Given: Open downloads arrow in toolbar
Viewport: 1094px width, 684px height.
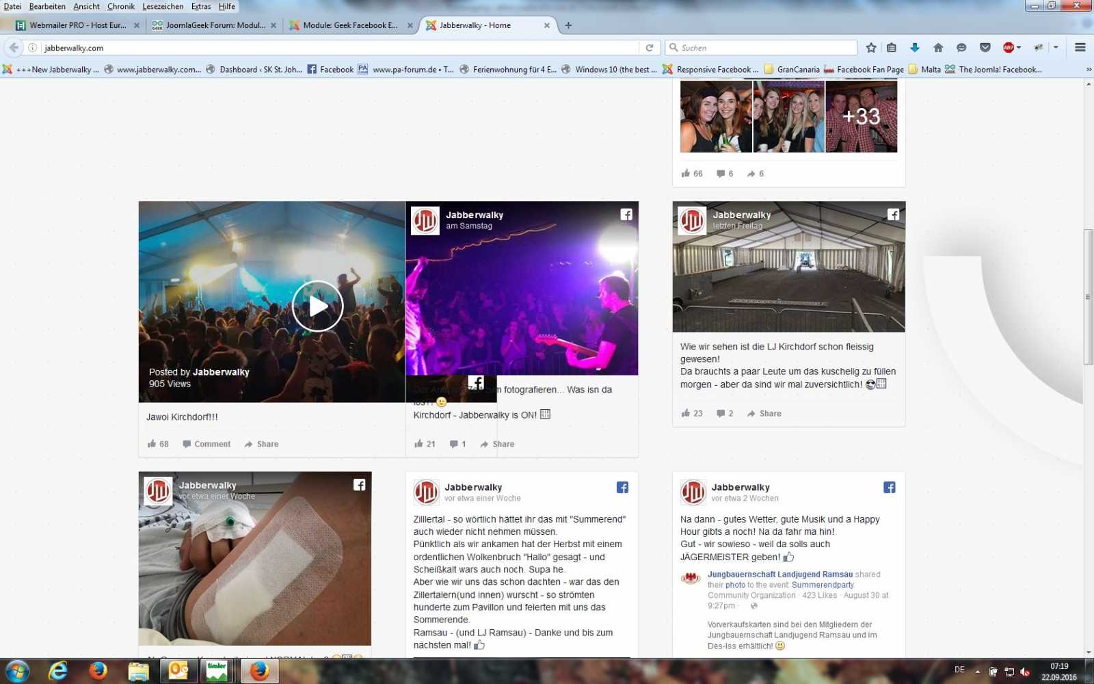Looking at the screenshot, I should (915, 48).
